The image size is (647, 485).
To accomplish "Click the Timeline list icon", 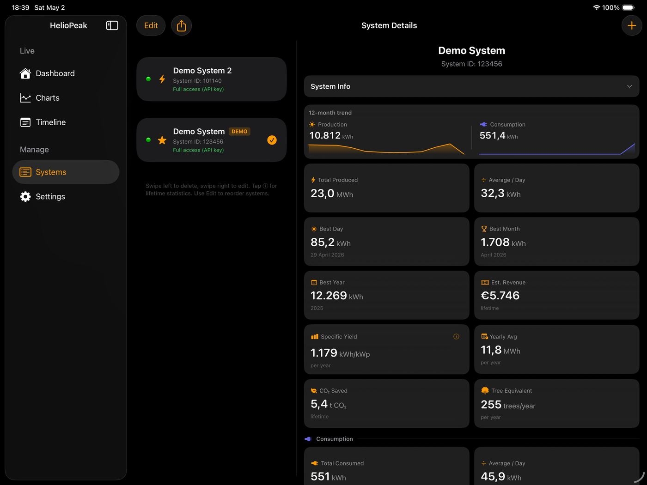I will 25,122.
